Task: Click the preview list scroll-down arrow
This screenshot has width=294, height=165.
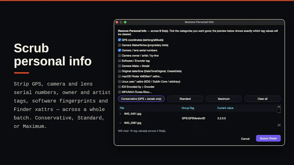Action: coord(279,125)
